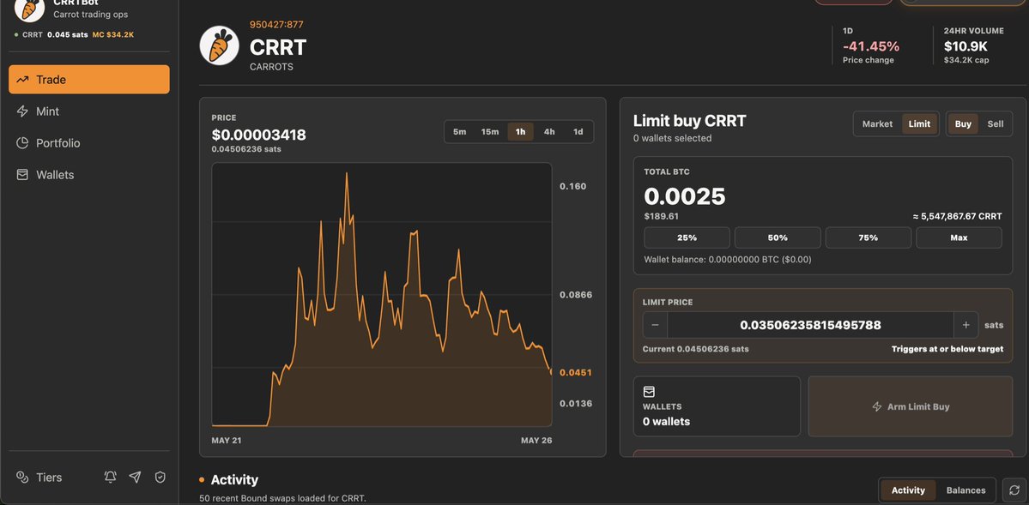The width and height of the screenshot is (1029, 505).
Task: Click the Arm Limit Buy button
Action: click(911, 406)
